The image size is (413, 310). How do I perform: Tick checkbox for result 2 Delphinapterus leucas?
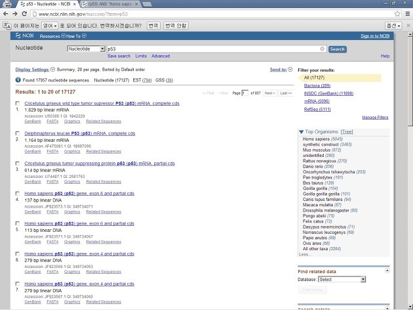coord(18,133)
